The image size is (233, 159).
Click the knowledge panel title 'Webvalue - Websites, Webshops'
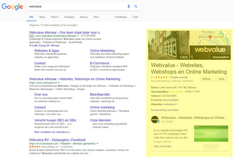(x=189, y=68)
